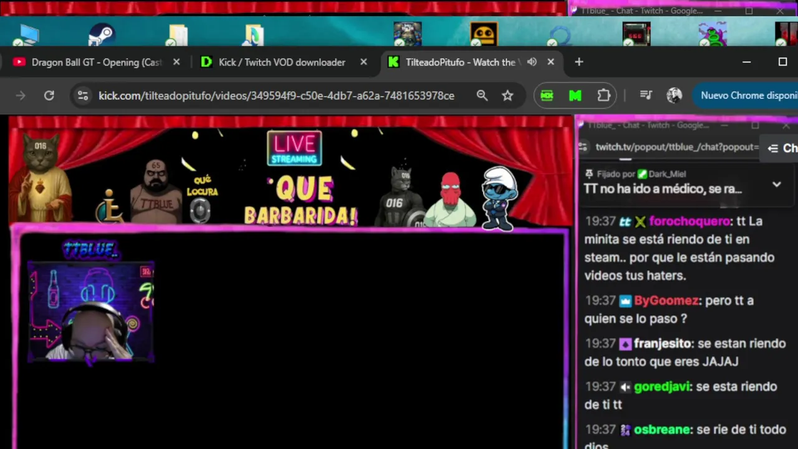Click the twitch.tv/popout/ttblue_ address bar
Image resolution: width=798 pixels, height=449 pixels.
point(676,147)
